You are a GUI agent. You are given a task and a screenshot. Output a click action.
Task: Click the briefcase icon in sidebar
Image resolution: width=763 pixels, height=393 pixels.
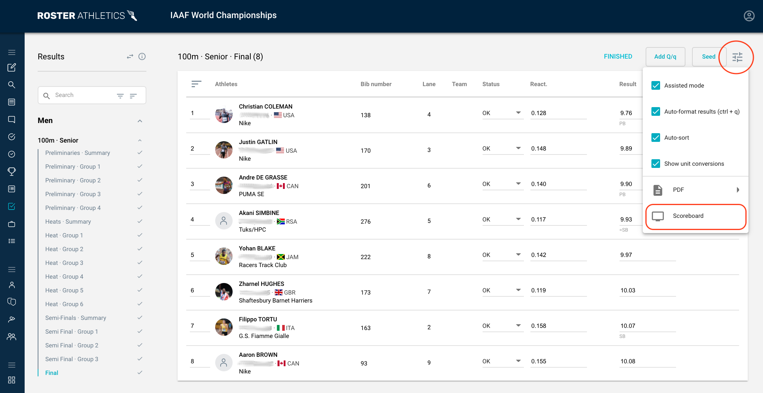pos(12,224)
